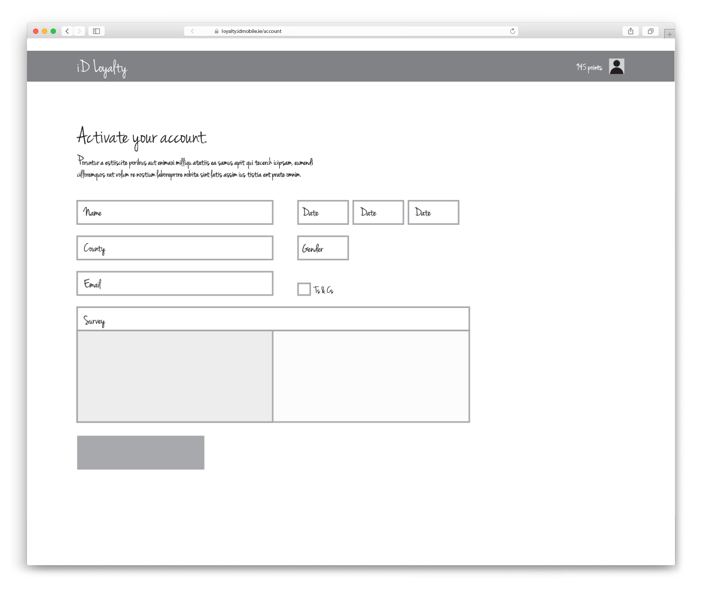702x589 pixels.
Task: Open the Gender dropdown
Action: point(323,248)
